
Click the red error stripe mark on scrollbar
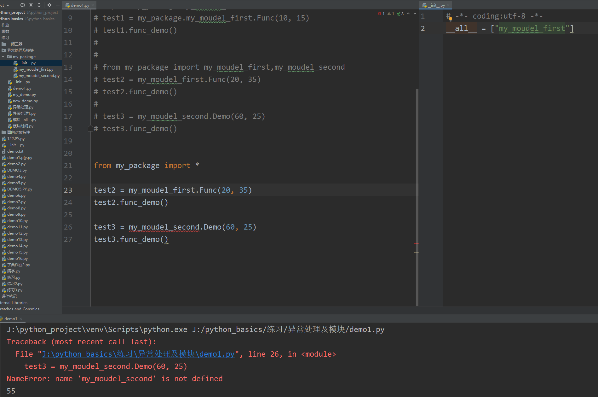click(417, 244)
